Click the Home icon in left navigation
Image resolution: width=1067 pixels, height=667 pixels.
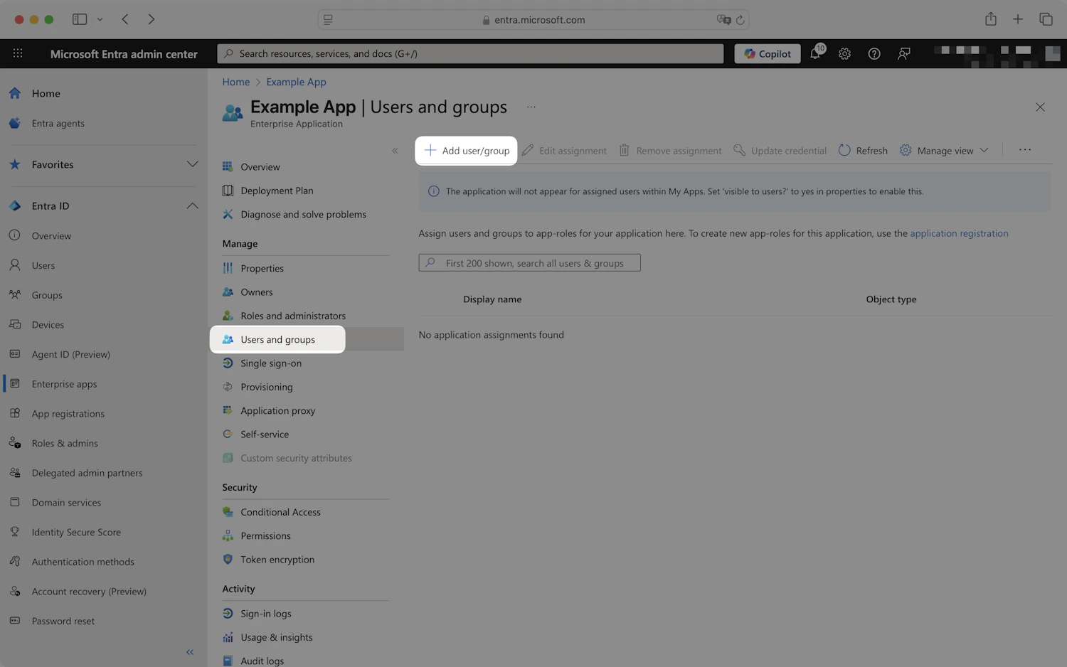[x=15, y=93]
